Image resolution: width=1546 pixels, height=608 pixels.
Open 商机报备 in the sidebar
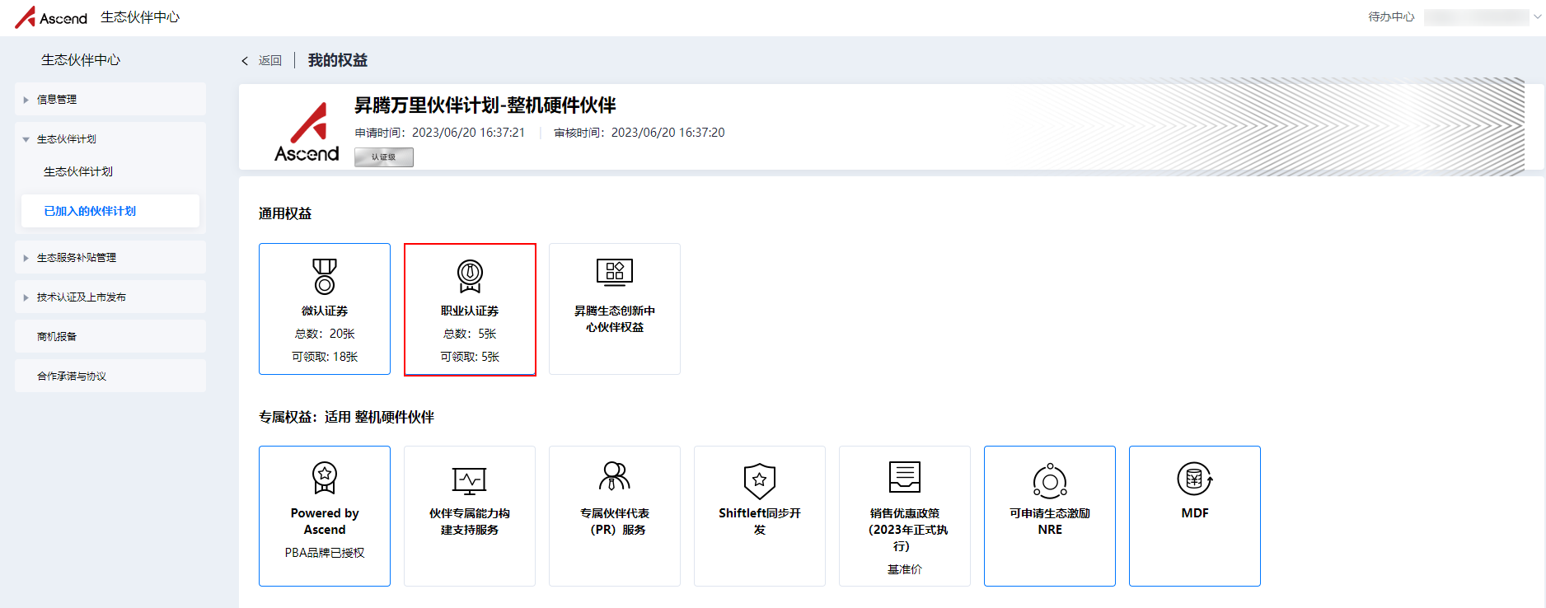click(x=110, y=336)
